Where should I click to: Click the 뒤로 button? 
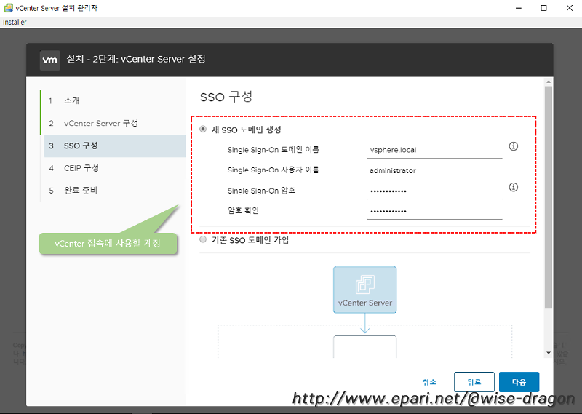474,382
